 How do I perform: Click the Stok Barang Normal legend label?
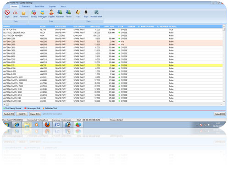(13, 108)
